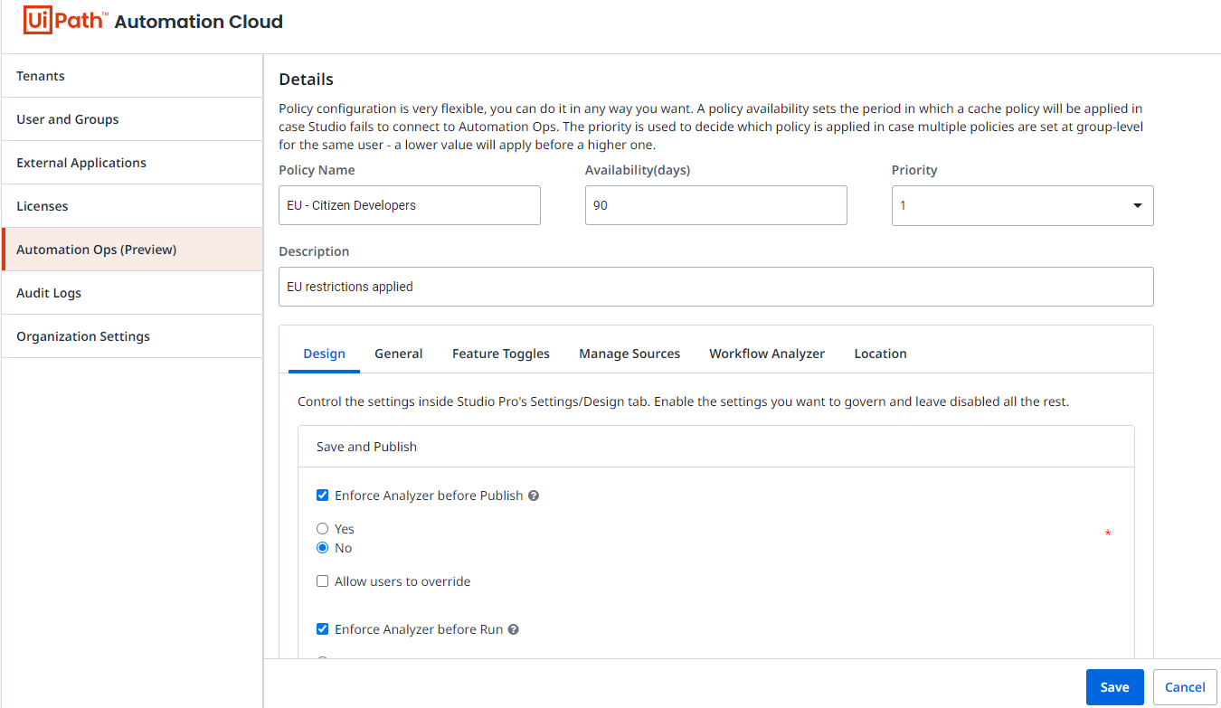Open the Feature Toggles tab
Screen dimensions: 1221x708
[x=501, y=354]
